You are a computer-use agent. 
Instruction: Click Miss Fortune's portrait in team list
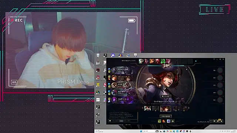(x=114, y=78)
